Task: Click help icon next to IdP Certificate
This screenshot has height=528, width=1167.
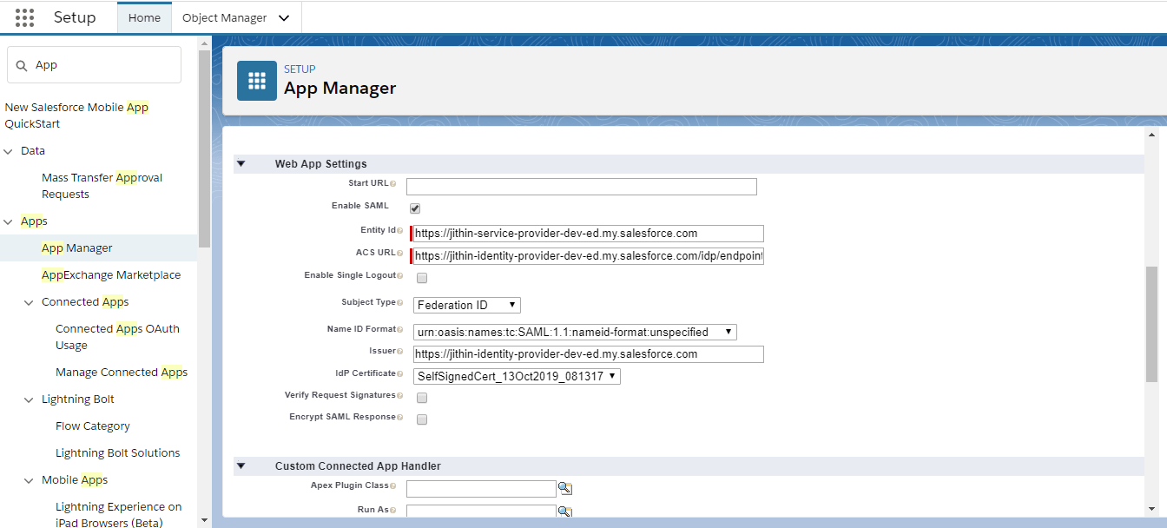Action: [400, 374]
